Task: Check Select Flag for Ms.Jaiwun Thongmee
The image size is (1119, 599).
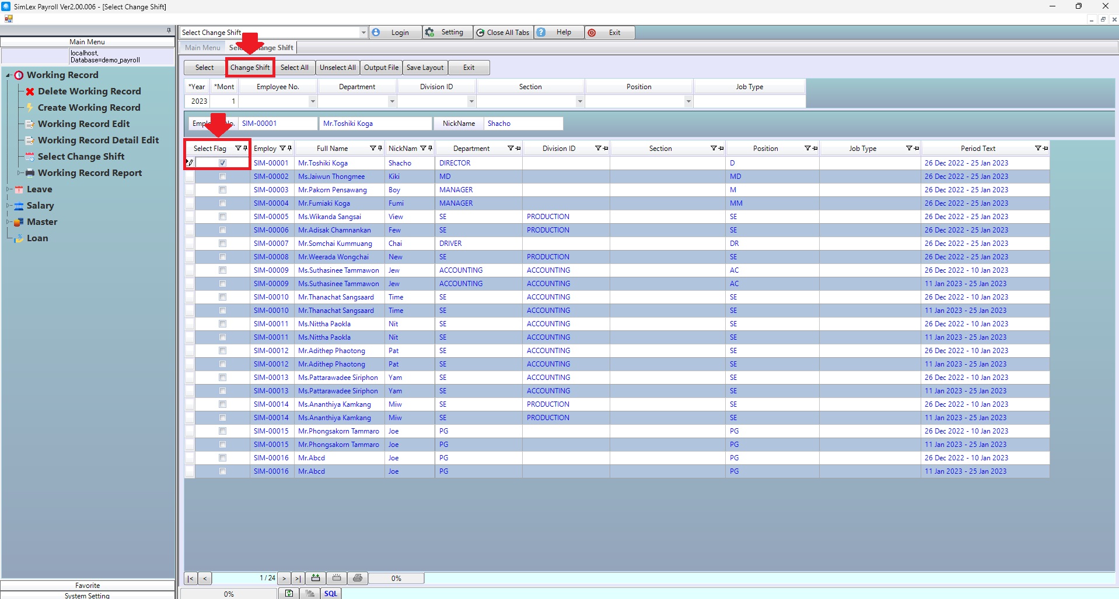Action: pyautogui.click(x=222, y=177)
